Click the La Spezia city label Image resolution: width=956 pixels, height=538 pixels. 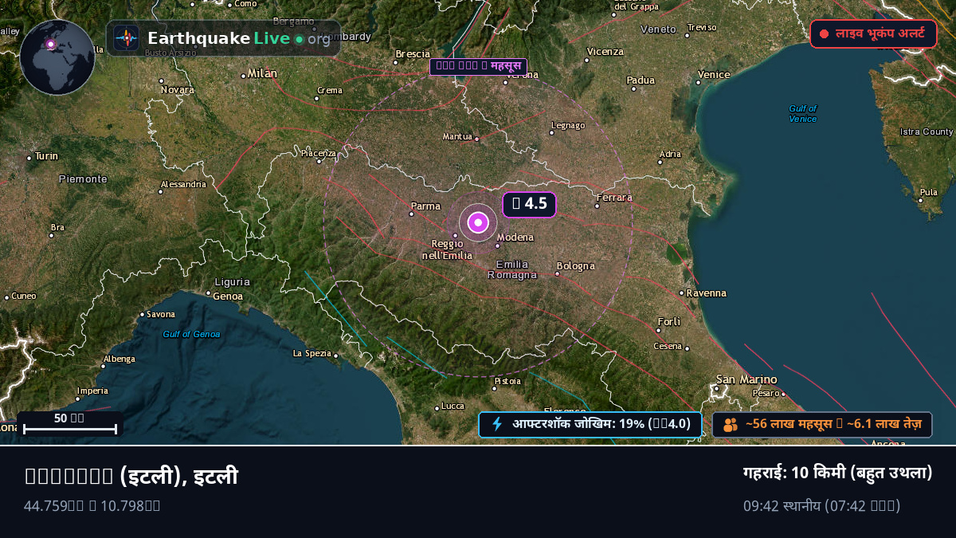312,353
